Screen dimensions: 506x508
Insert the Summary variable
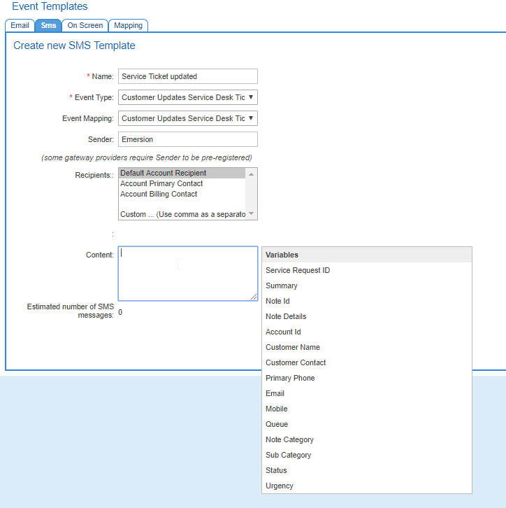pos(282,285)
